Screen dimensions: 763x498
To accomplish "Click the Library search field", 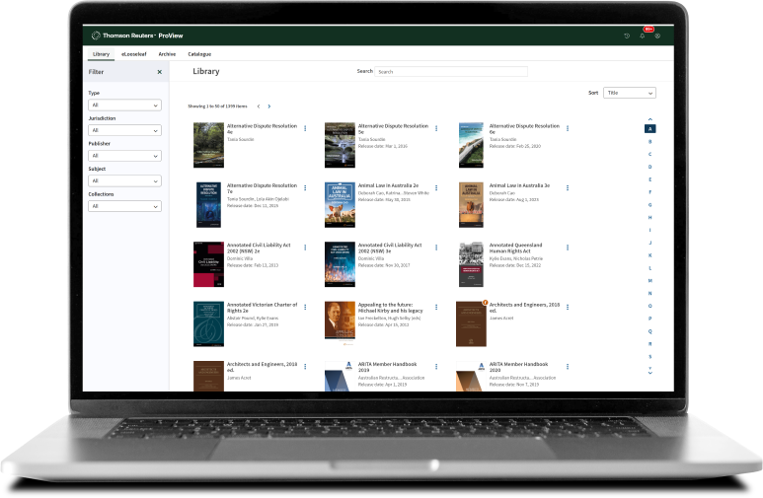I will (x=451, y=71).
